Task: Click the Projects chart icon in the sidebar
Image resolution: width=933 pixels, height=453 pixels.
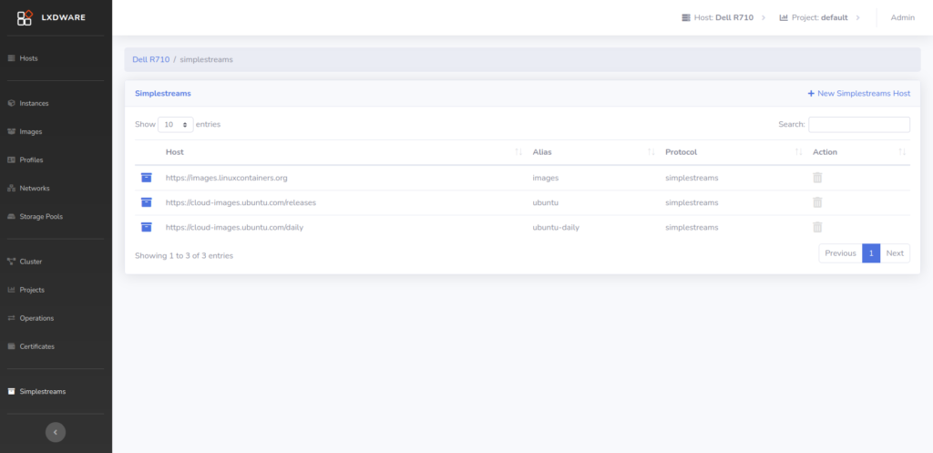Action: click(11, 290)
